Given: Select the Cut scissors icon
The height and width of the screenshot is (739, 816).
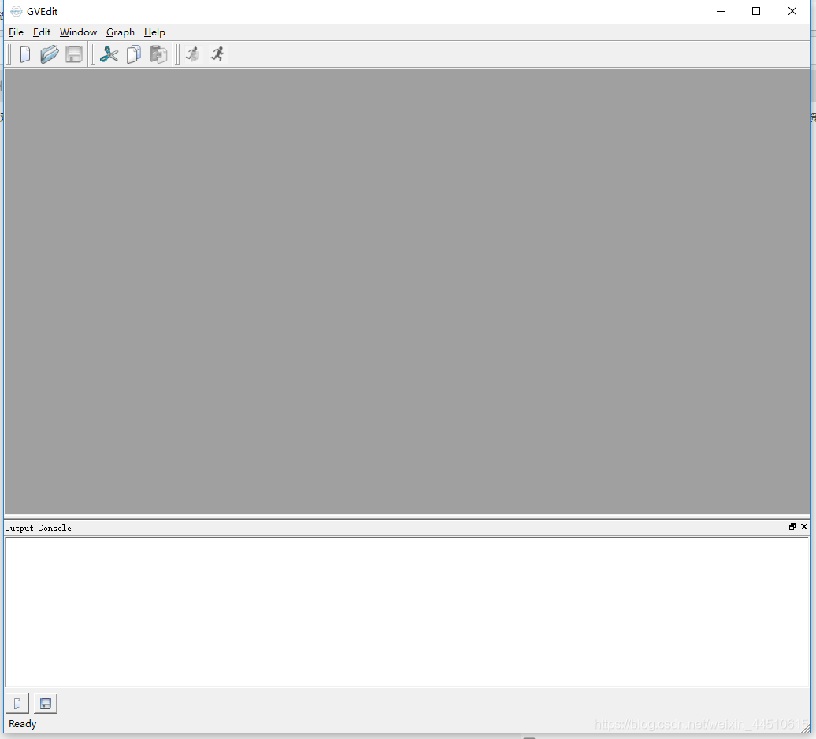Looking at the screenshot, I should tap(109, 54).
